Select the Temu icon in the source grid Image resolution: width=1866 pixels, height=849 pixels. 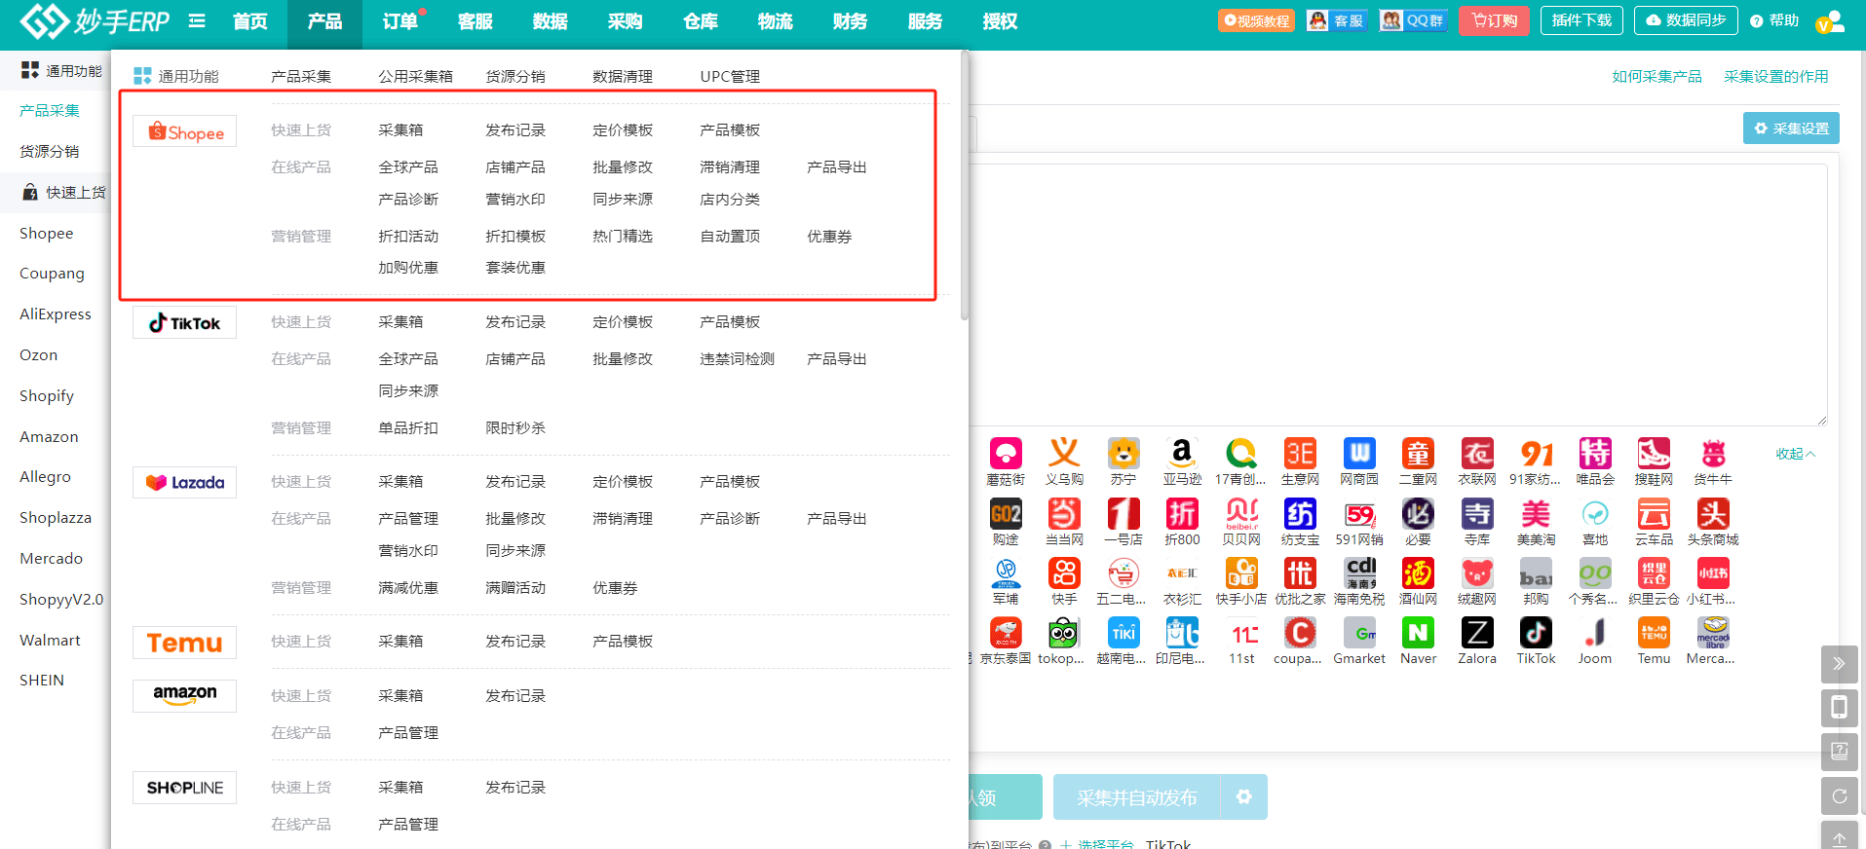click(x=1654, y=633)
